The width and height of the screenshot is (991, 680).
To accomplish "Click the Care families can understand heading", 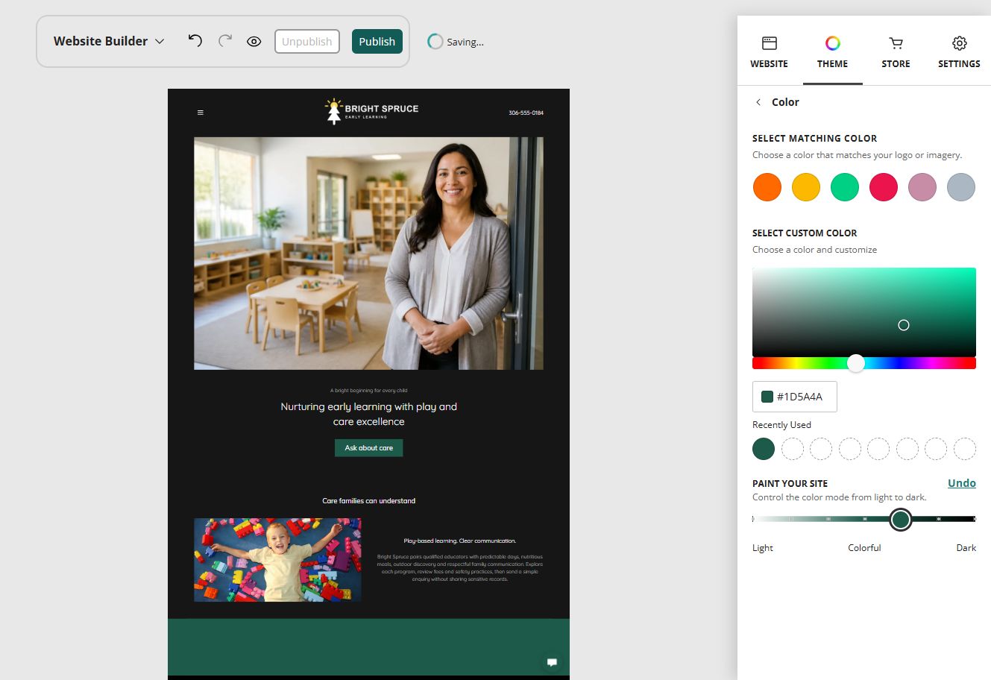I will 369,501.
